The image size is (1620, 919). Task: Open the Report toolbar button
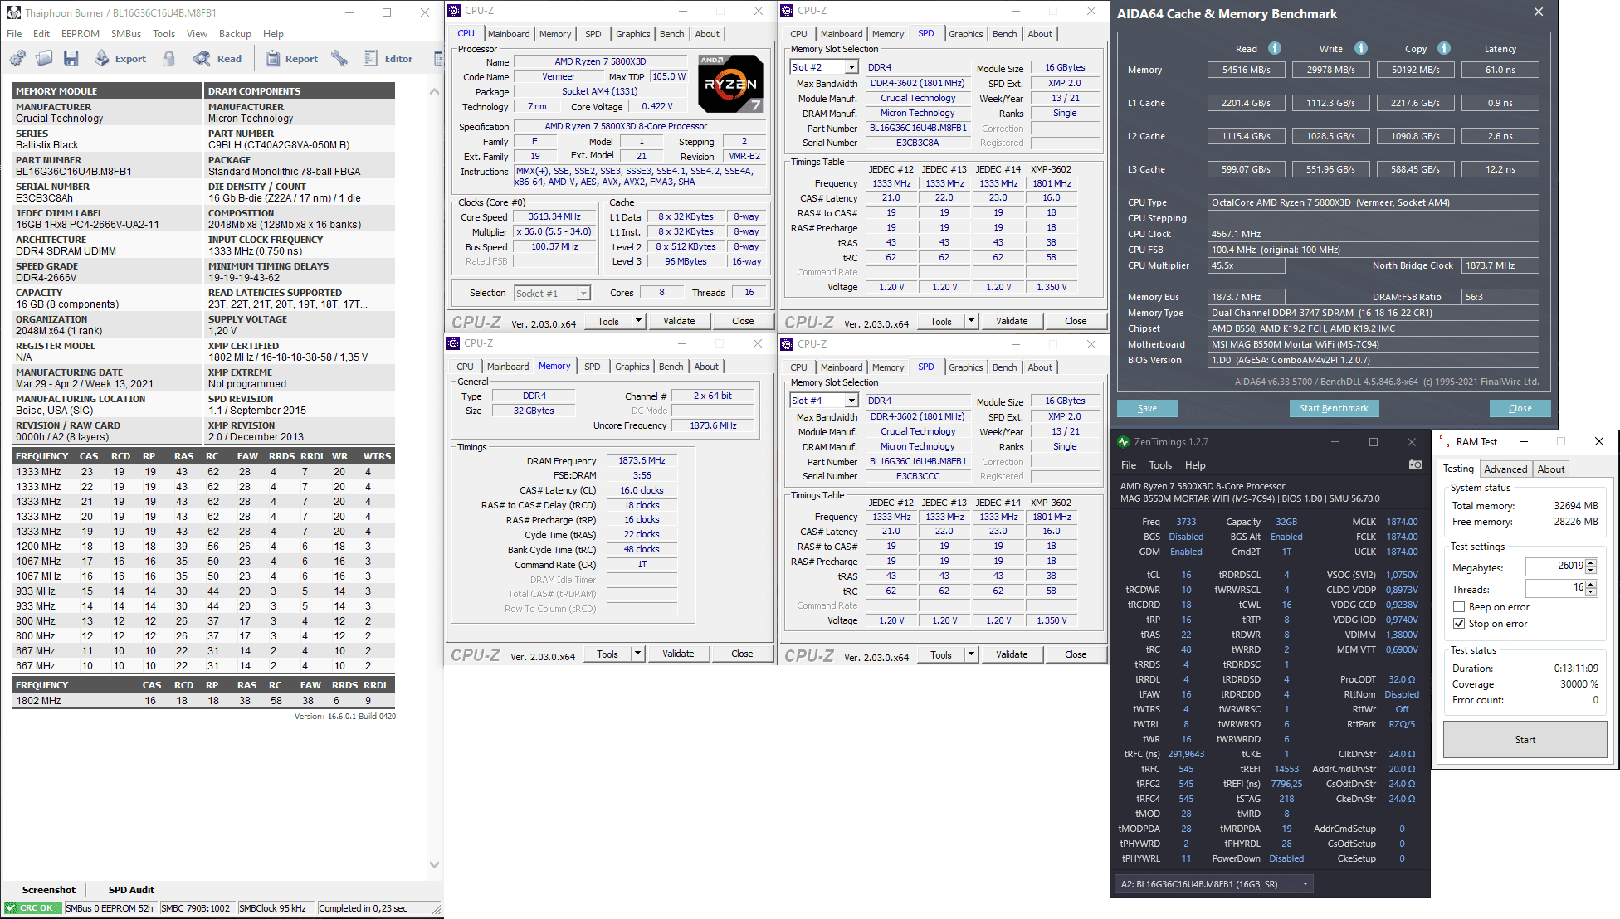pos(291,58)
